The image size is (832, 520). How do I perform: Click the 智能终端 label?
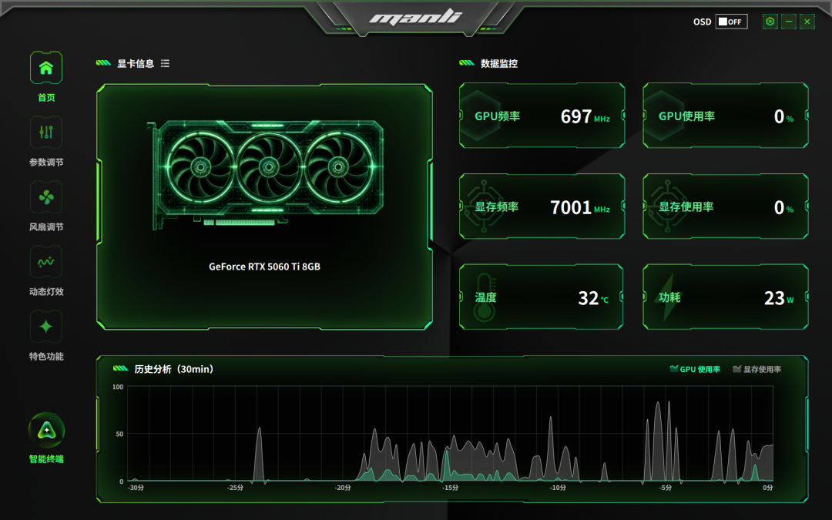pyautogui.click(x=46, y=459)
